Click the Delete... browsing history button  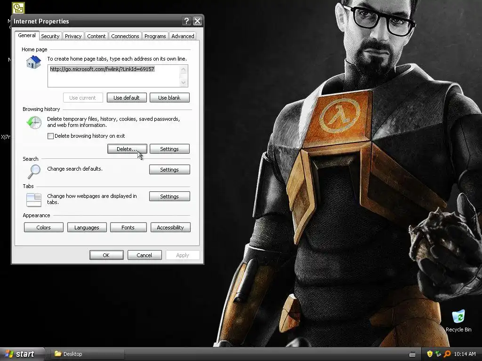[127, 149]
